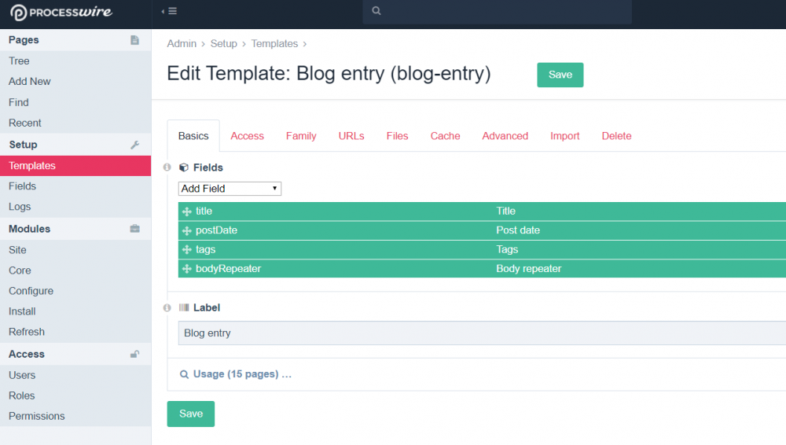Switch to the Access tab
The height and width of the screenshot is (445, 786).
pos(247,136)
